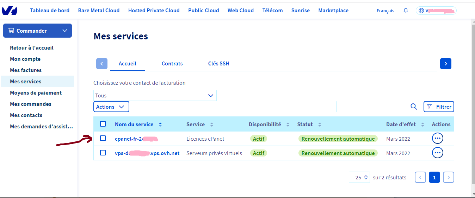Open the billing contact 'Tous' dropdown
This screenshot has width=475, height=198.
pos(155,95)
